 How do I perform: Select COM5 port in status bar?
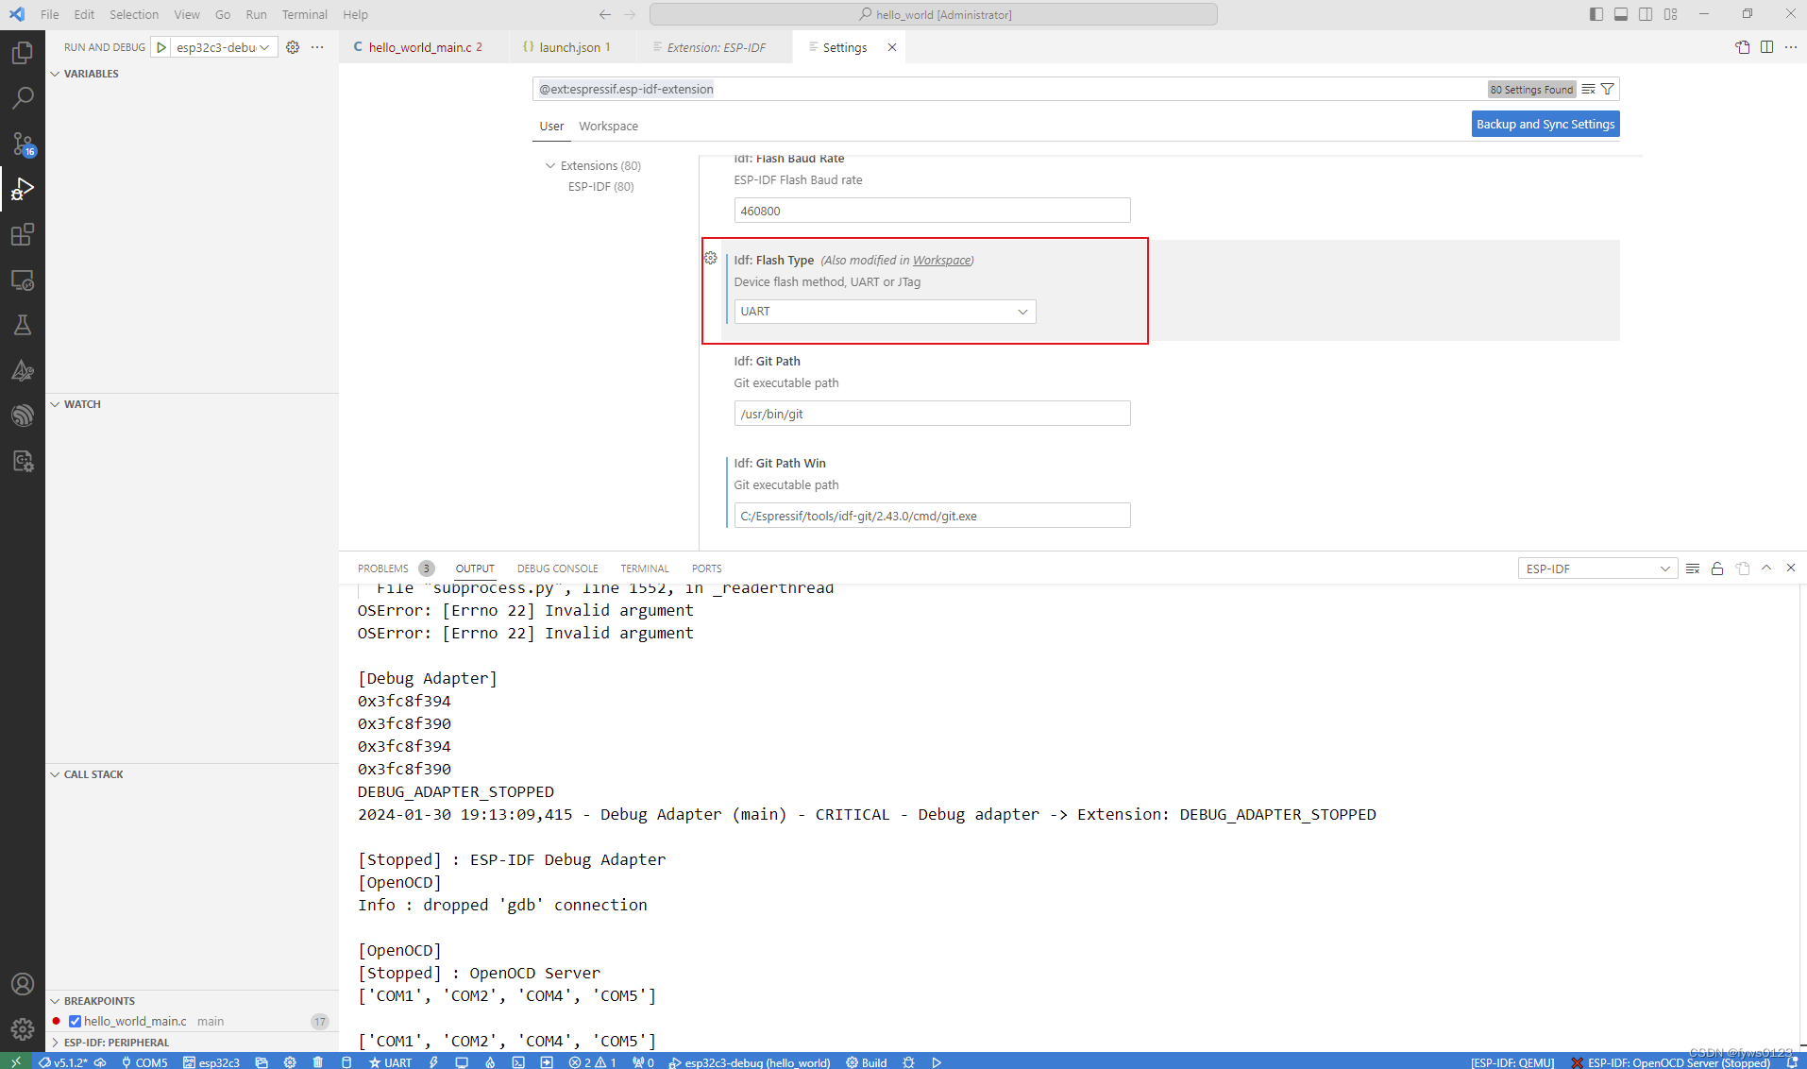[144, 1062]
